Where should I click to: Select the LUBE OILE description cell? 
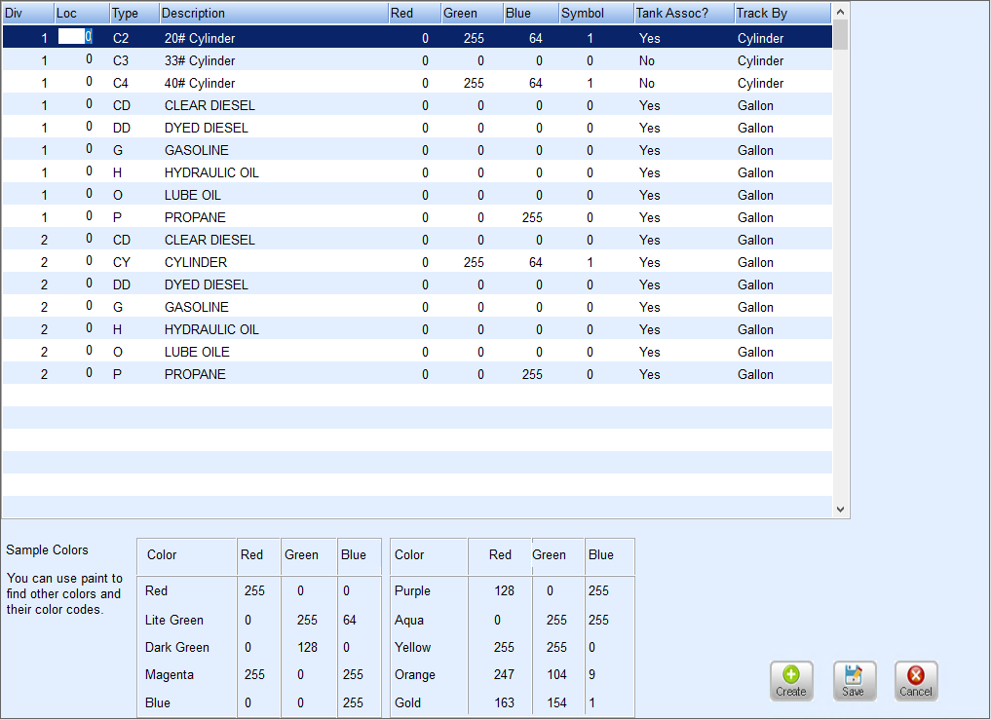tap(197, 352)
